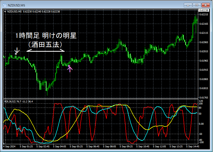Screen dimensions: 213x152
Task: Click the indicator scale value 0.00
Action: [201, 124]
